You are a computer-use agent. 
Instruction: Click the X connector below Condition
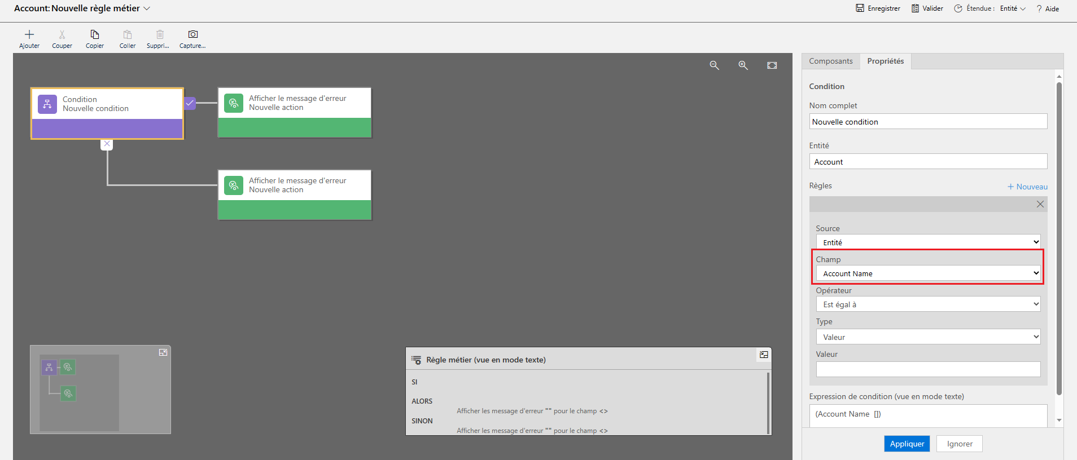[x=107, y=144]
